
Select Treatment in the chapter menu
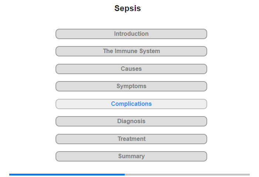tap(131, 139)
